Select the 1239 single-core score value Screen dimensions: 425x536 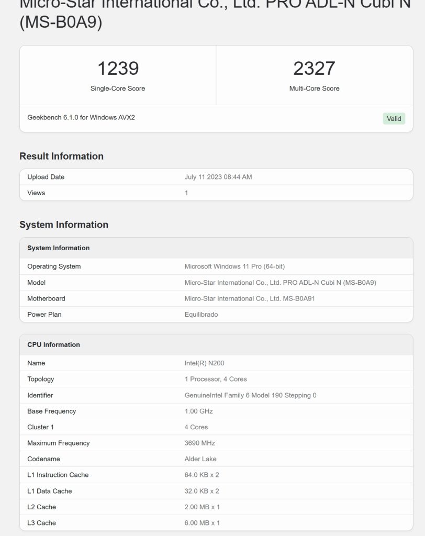point(118,69)
